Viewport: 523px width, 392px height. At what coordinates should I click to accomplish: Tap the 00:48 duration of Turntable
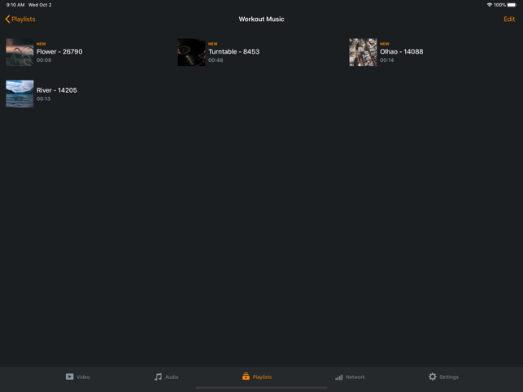(x=216, y=60)
